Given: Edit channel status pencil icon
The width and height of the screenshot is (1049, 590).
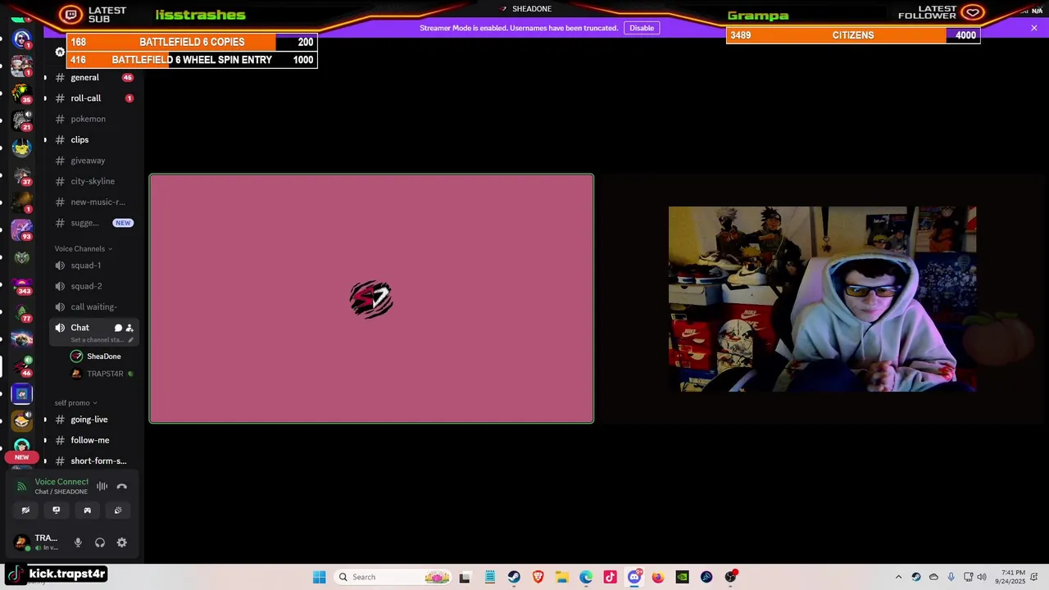Looking at the screenshot, I should coord(130,340).
